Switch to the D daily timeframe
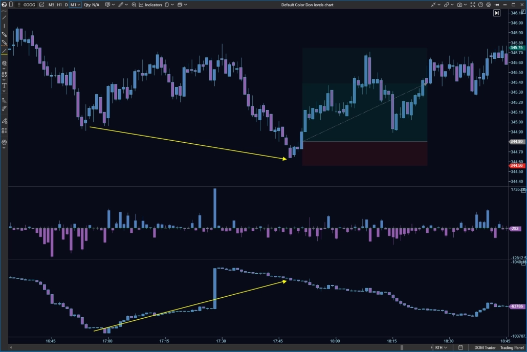Image resolution: width=527 pixels, height=352 pixels. tap(66, 5)
